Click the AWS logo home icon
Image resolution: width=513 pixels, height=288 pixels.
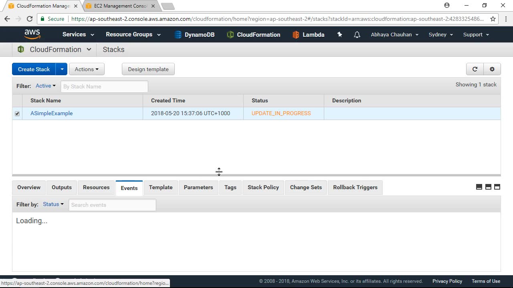[x=32, y=34]
